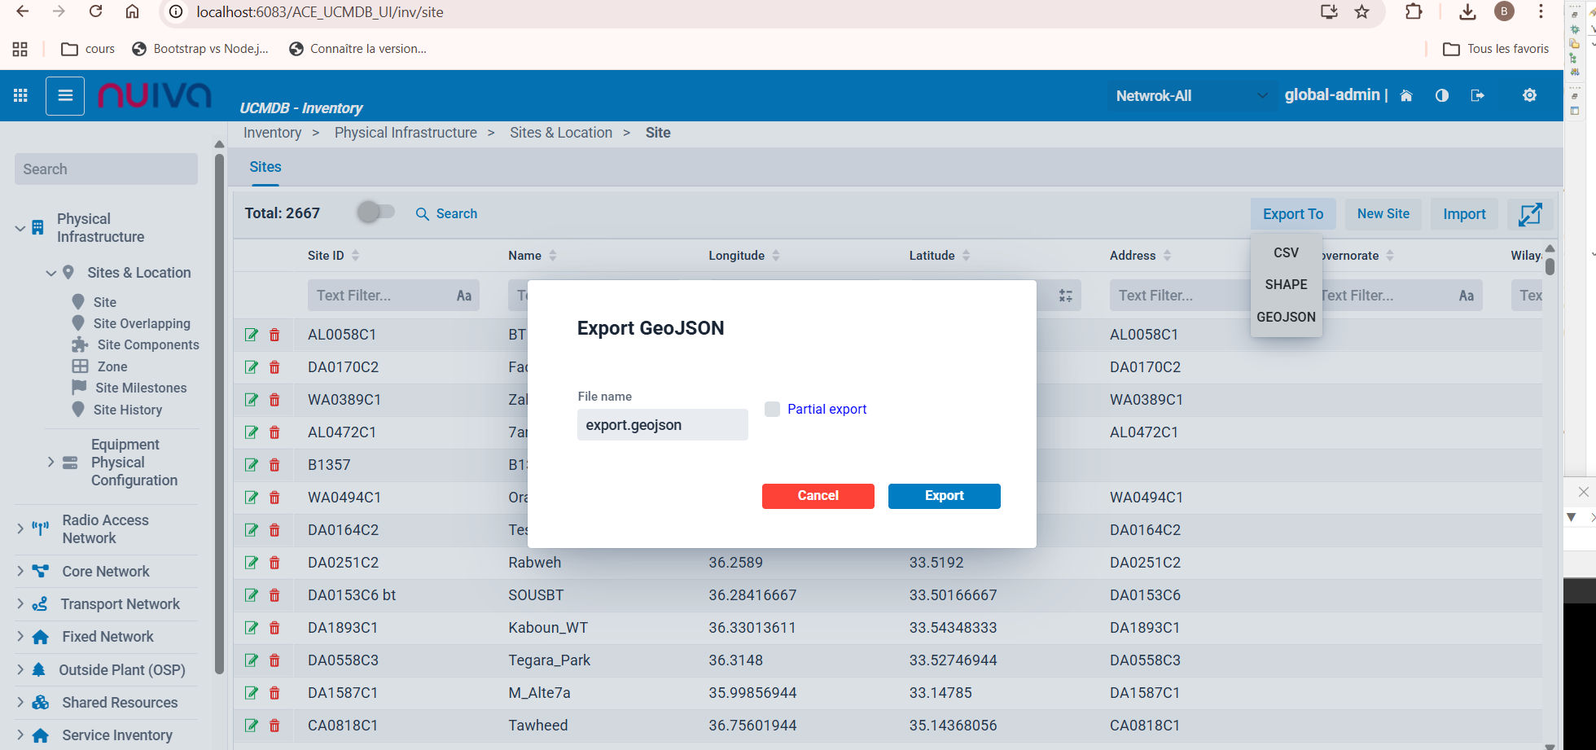Expand the Radio Access Network section
1596x750 pixels.
(x=20, y=529)
